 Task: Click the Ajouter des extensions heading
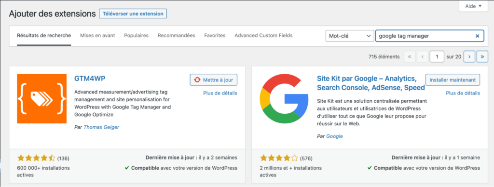coord(52,14)
